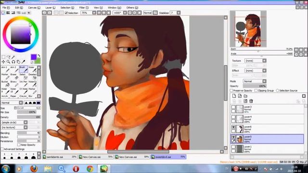Show the color wheel panel toggle
The image size is (308, 173).
pyautogui.click(x=3, y=13)
